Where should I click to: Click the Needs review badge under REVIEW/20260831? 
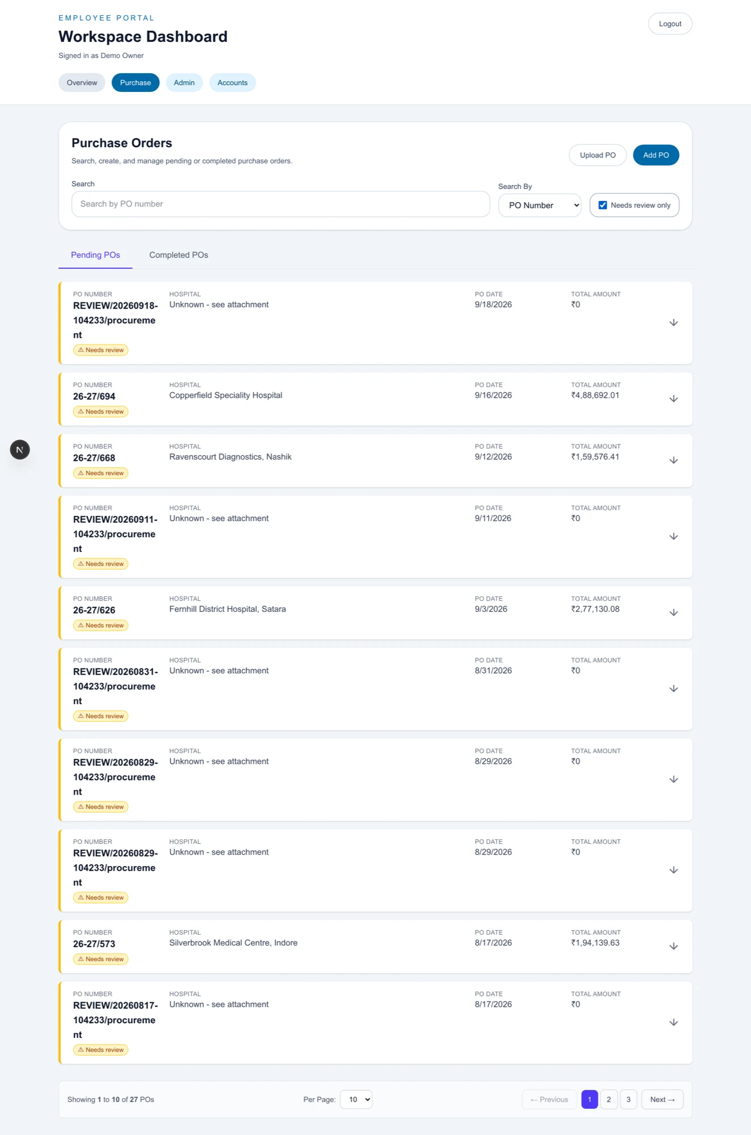[100, 716]
